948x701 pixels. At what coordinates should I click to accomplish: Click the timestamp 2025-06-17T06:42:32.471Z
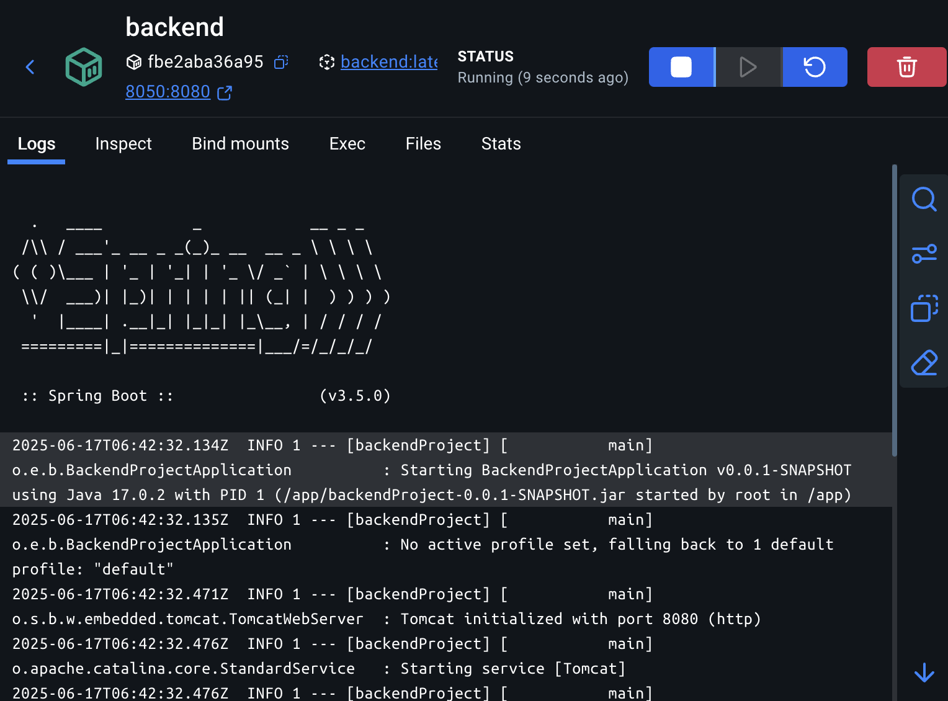(120, 594)
